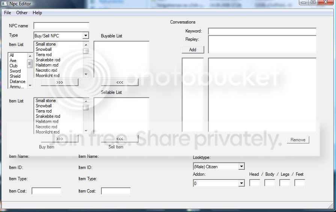Image resolution: width=336 pixels, height=212 pixels.
Task: Click the NPC name input field
Action: pos(61,26)
